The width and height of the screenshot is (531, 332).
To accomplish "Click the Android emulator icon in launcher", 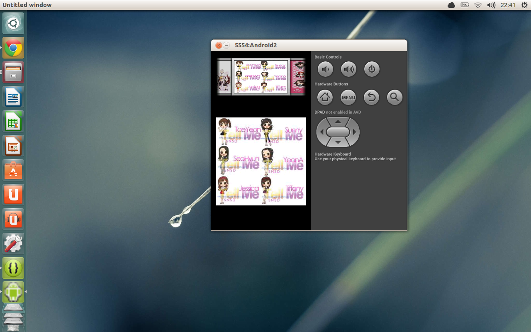I will coord(13,292).
